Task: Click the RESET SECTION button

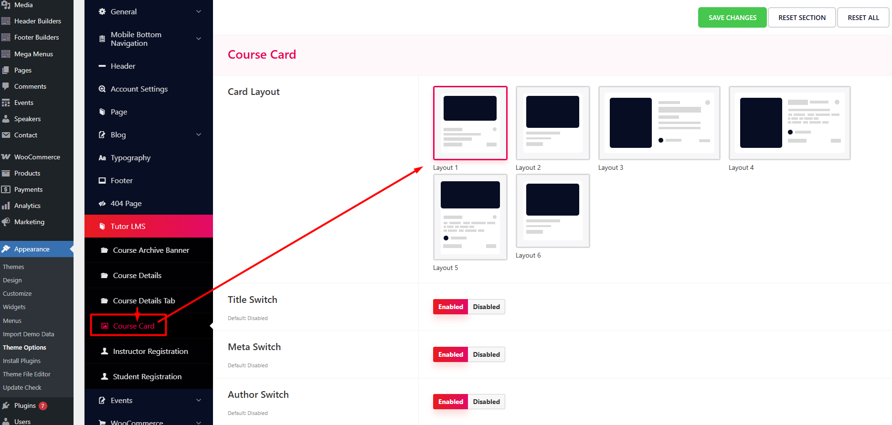Action: [x=802, y=18]
